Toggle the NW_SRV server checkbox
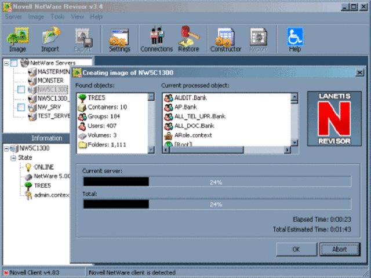 (21, 107)
